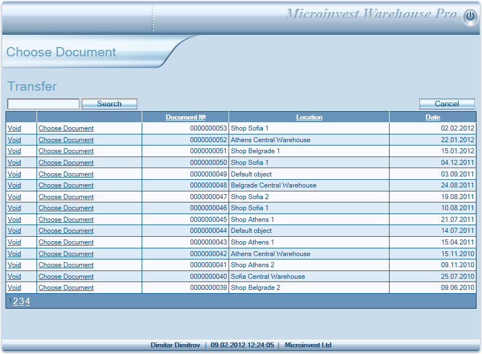Viewport: 482px width, 354px height.
Task: Void document 0000000041
Action: point(14,265)
